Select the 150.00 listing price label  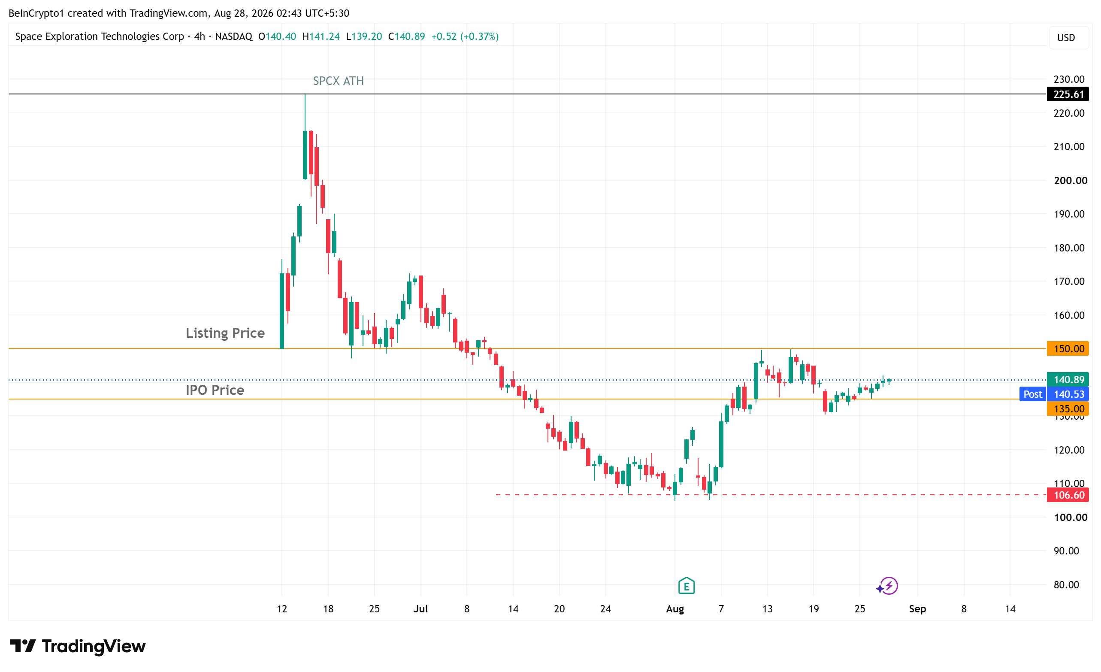(x=1068, y=348)
